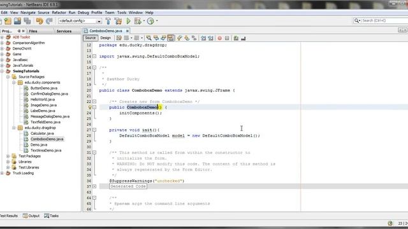The width and height of the screenshot is (408, 229).
Task: Click the Build Main Project hammer icon
Action: tap(108, 21)
